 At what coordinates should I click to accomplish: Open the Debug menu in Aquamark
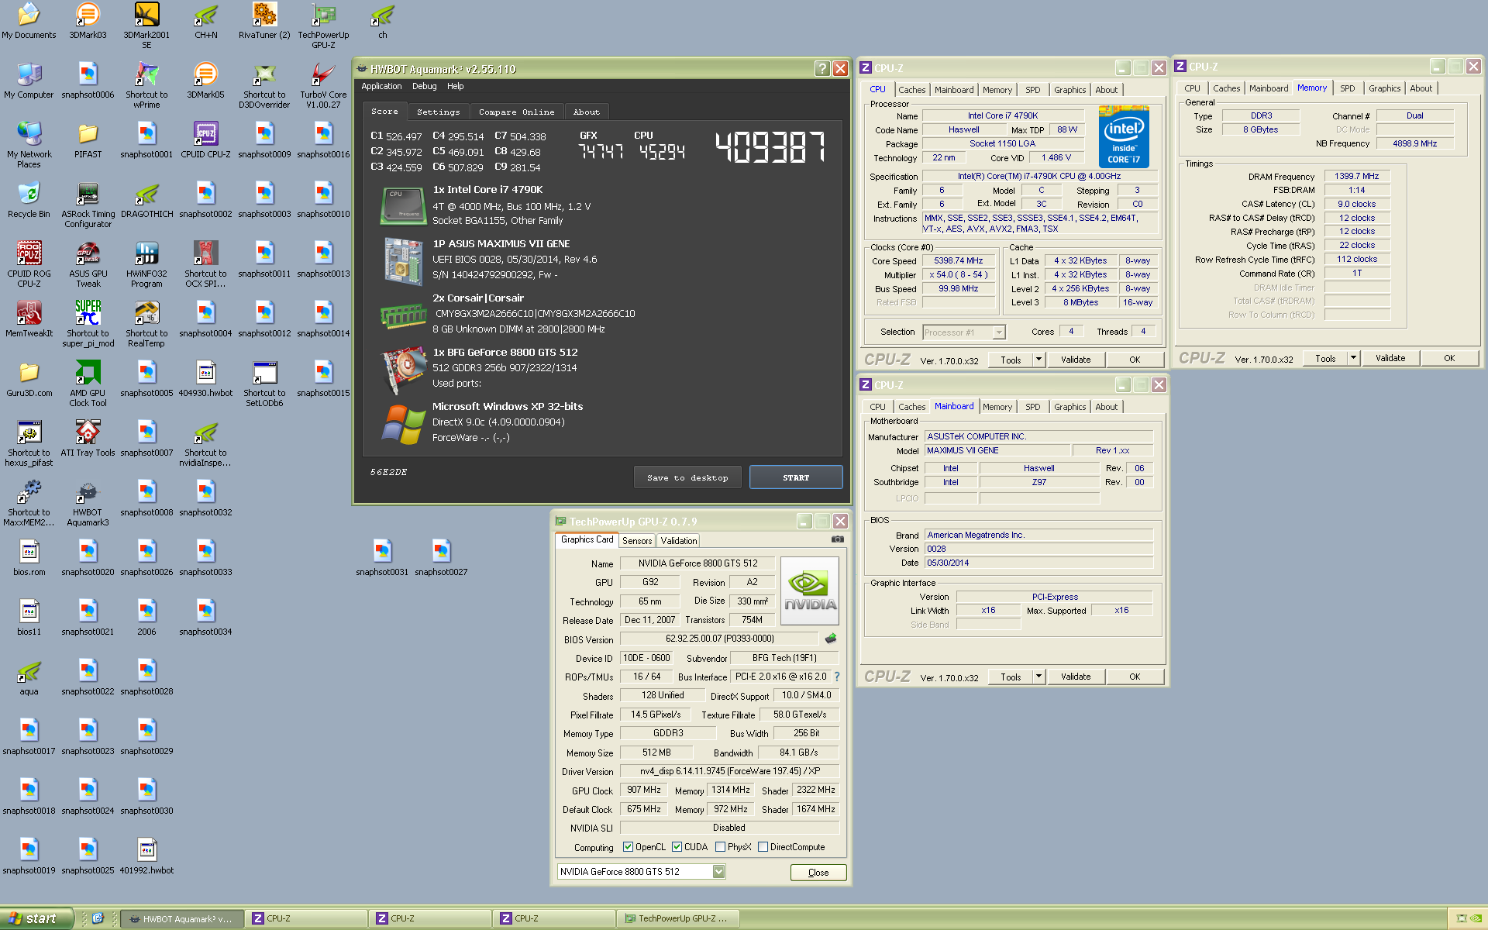click(x=424, y=87)
